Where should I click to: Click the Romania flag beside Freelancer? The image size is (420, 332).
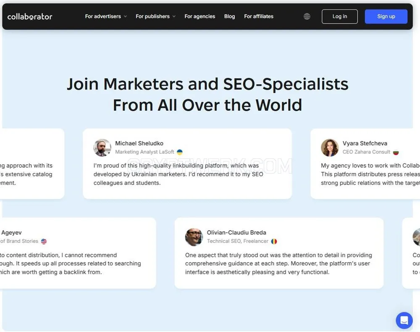coord(274,241)
